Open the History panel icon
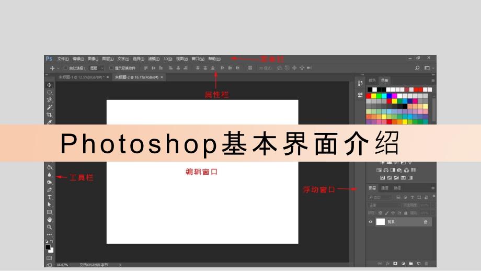 coord(360,83)
